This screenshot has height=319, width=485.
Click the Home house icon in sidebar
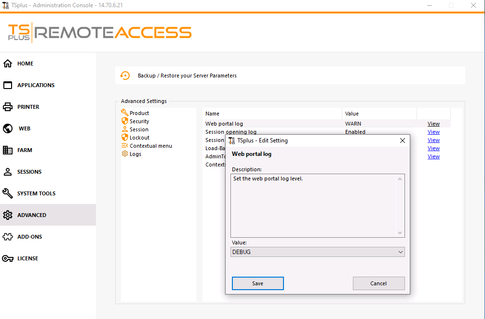tap(8, 64)
